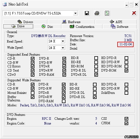The height and width of the screenshot is (139, 140).
Task: Select the Drive tab
Action: click(x=18, y=26)
